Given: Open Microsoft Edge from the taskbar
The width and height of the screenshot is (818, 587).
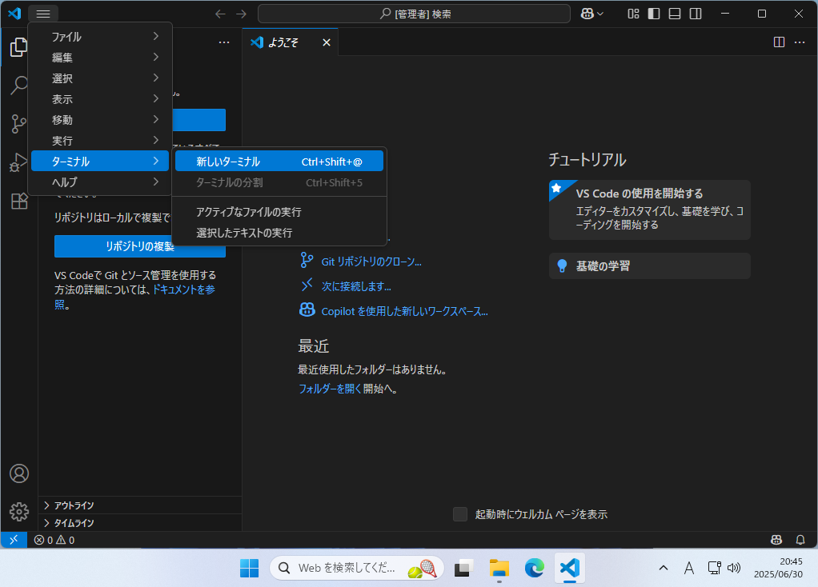Looking at the screenshot, I should 535,568.
